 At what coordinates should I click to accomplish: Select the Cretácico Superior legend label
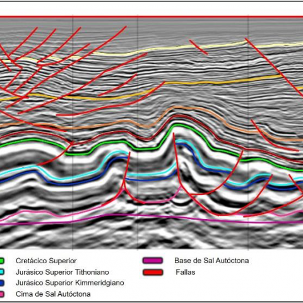(x=46, y=261)
